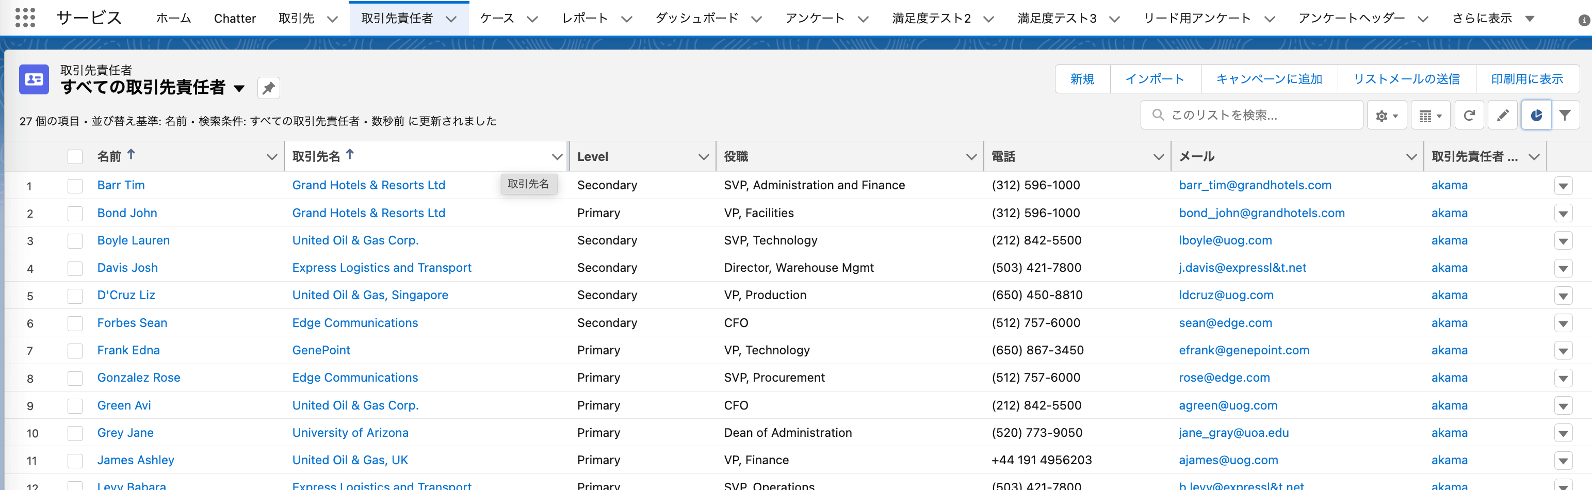Check the select-all checkbox in the header
This screenshot has width=1592, height=490.
pyautogui.click(x=75, y=156)
